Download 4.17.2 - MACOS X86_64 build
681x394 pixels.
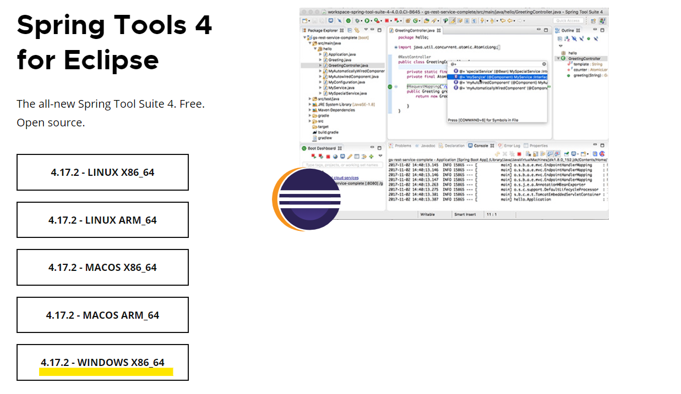[102, 268]
